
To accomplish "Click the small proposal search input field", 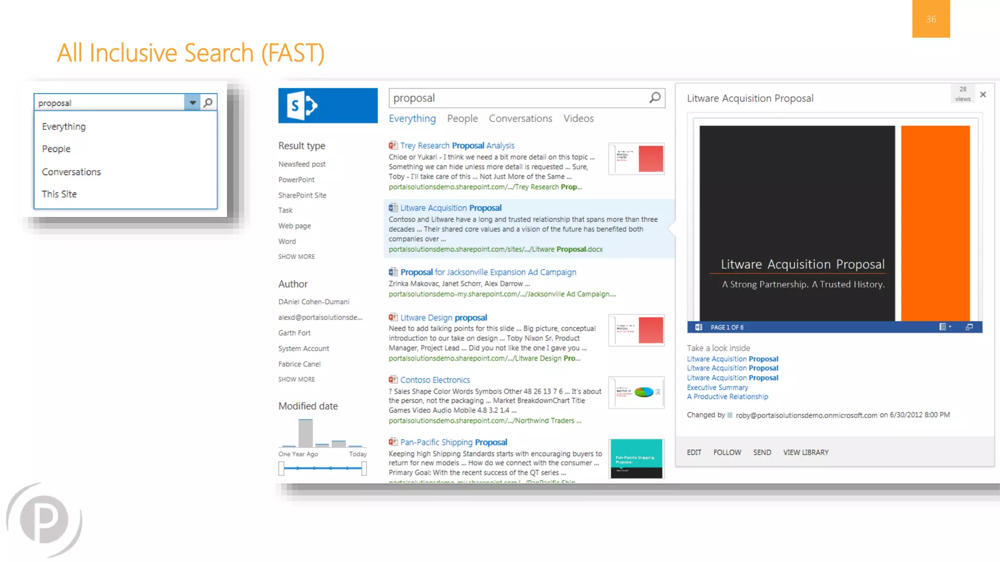I will point(109,102).
